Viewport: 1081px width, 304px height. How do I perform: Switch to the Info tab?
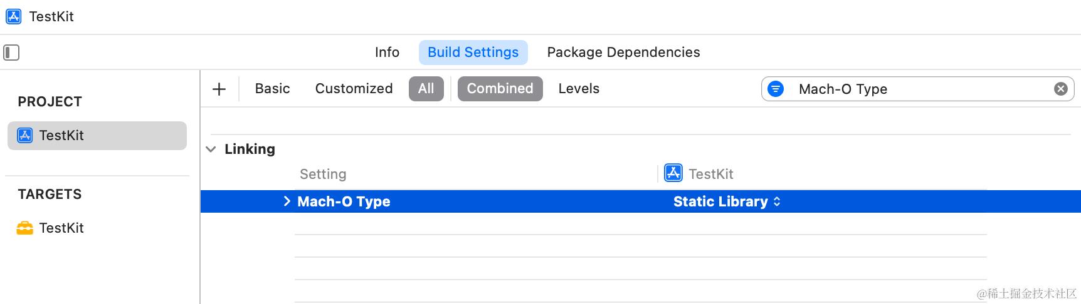(x=387, y=53)
